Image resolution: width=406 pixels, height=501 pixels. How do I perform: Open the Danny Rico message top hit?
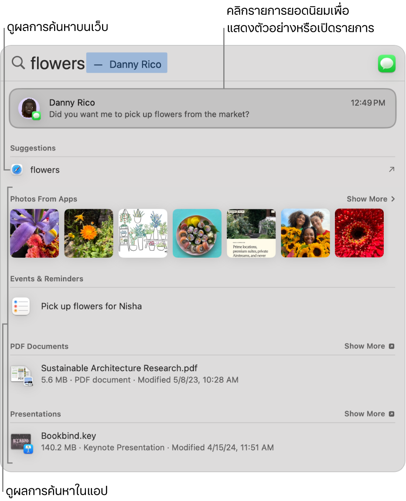[203, 108]
